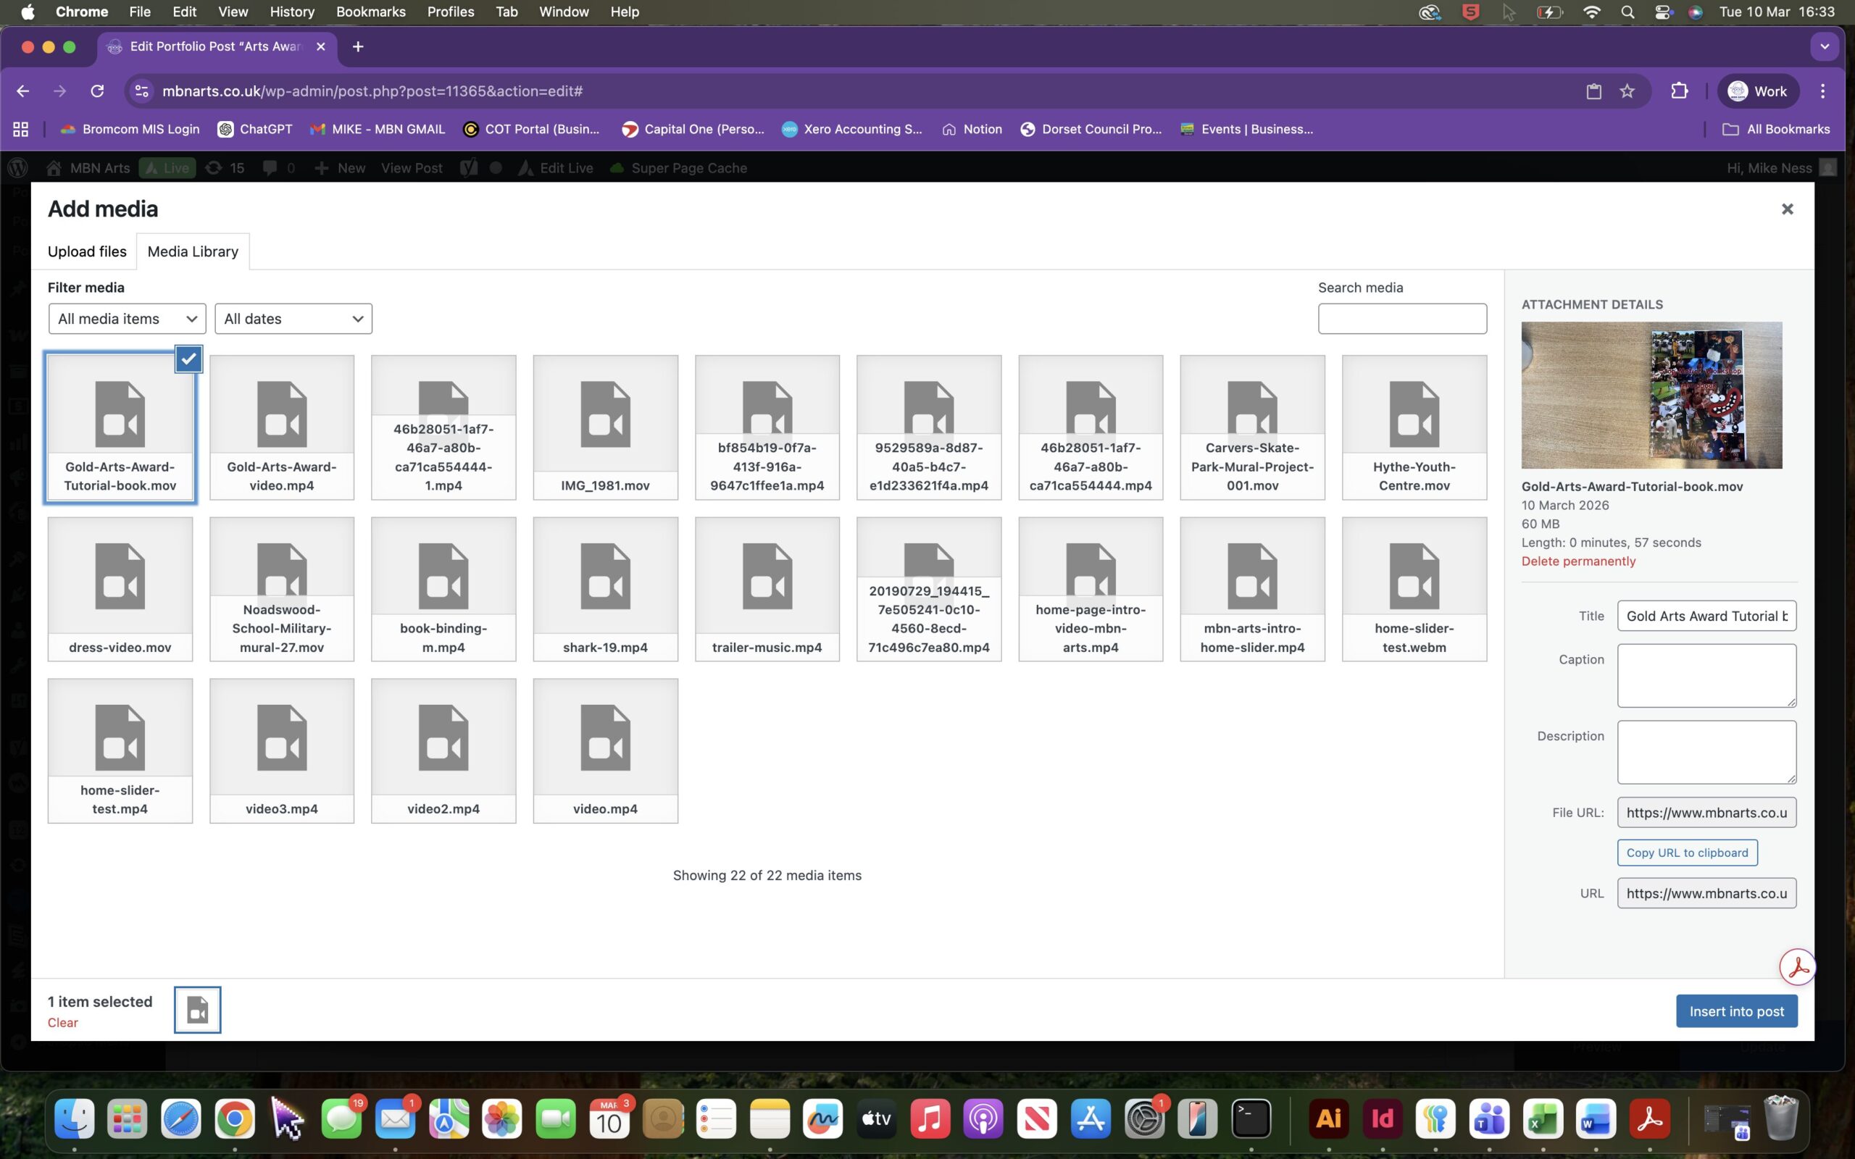
Task: Open Chrome's three-dot menu
Action: tap(1822, 91)
